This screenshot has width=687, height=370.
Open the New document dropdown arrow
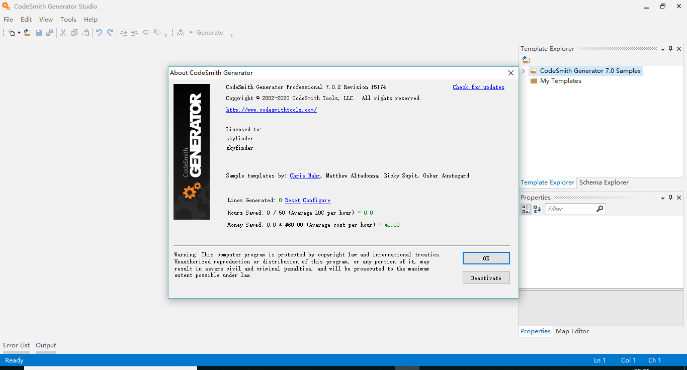(19, 33)
